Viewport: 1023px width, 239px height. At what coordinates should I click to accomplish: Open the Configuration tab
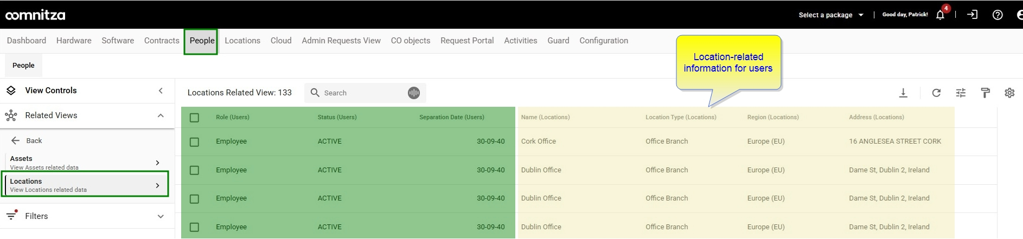pos(604,41)
